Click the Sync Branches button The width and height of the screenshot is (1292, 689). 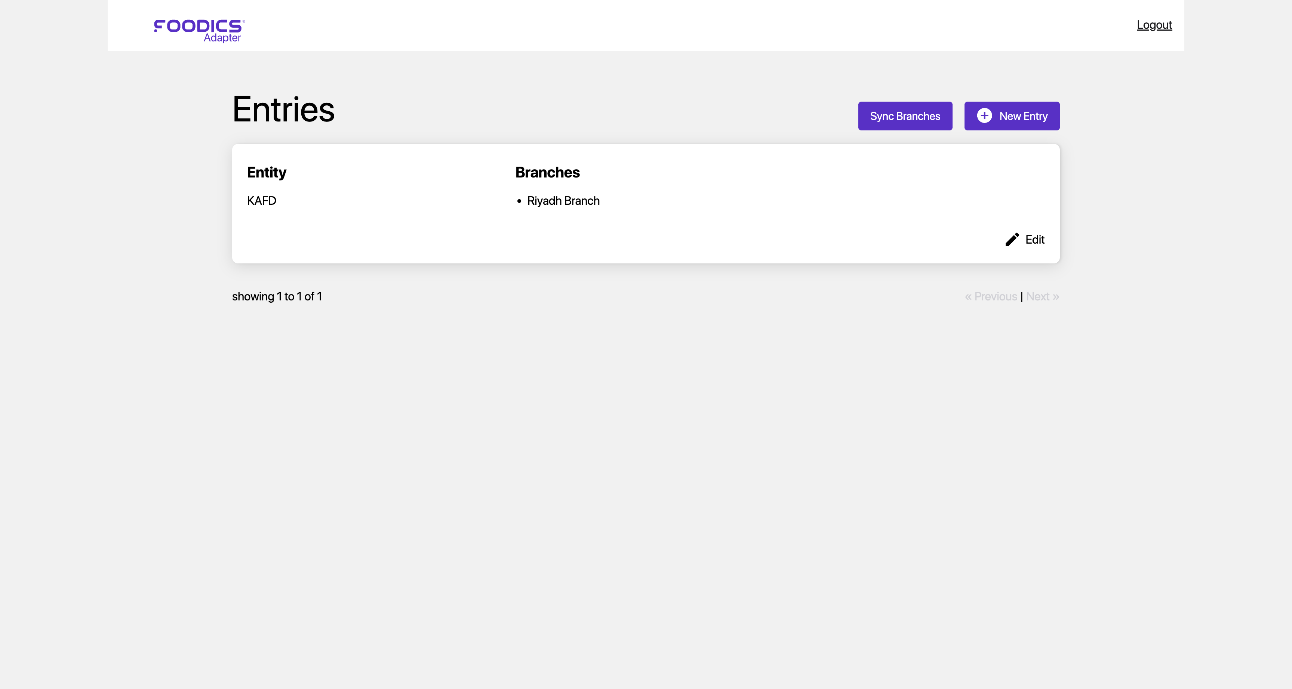(x=905, y=116)
